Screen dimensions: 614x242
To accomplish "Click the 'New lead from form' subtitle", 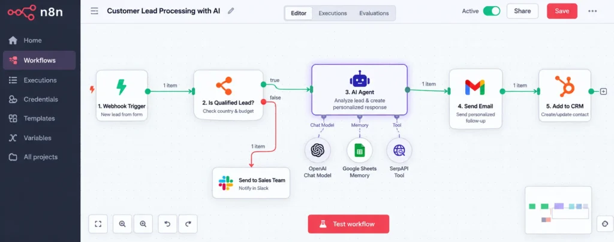I will point(122,114).
